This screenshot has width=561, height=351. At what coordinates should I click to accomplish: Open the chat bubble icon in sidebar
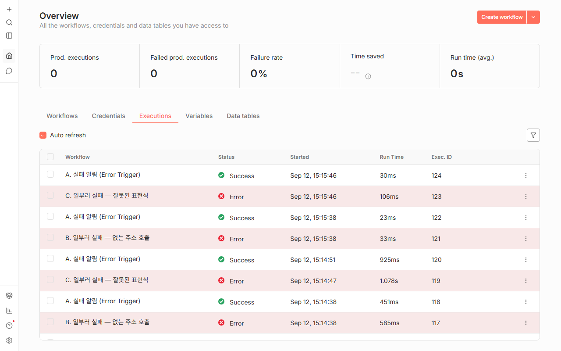pos(9,71)
